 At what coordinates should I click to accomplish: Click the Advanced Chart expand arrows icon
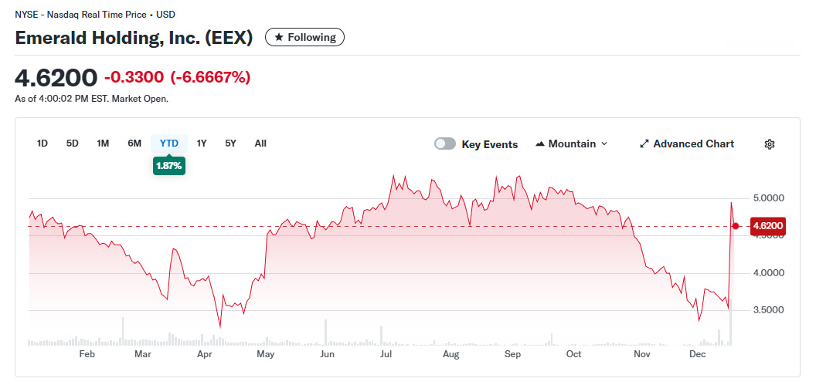[644, 144]
